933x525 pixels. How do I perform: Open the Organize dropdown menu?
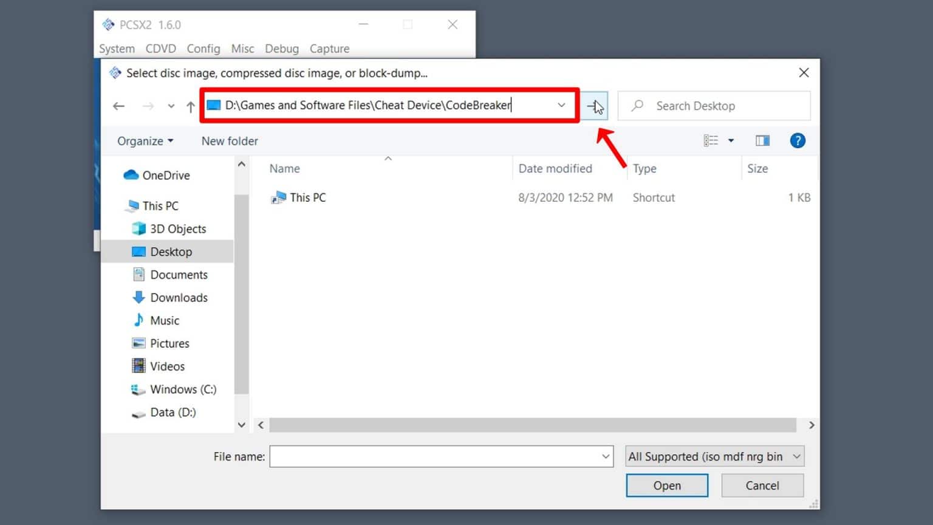pos(145,141)
